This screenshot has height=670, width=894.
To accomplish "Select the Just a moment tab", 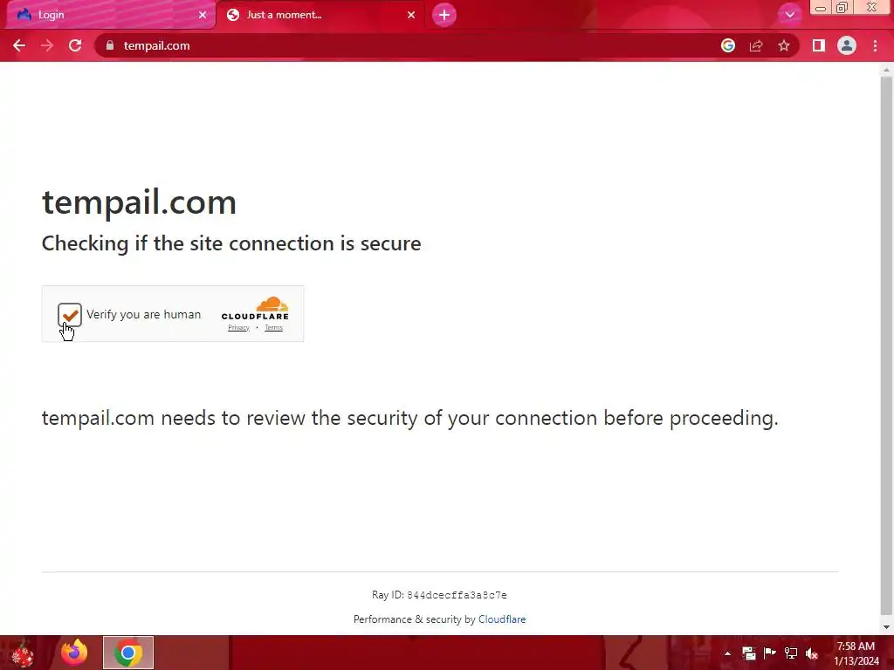I will tap(321, 15).
